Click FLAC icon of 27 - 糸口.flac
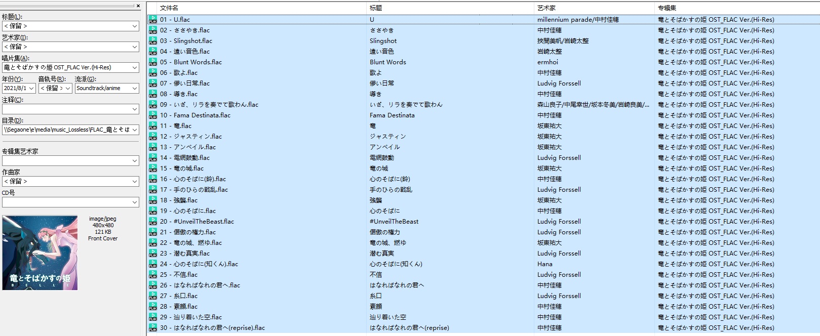820x336 pixels. 153,296
